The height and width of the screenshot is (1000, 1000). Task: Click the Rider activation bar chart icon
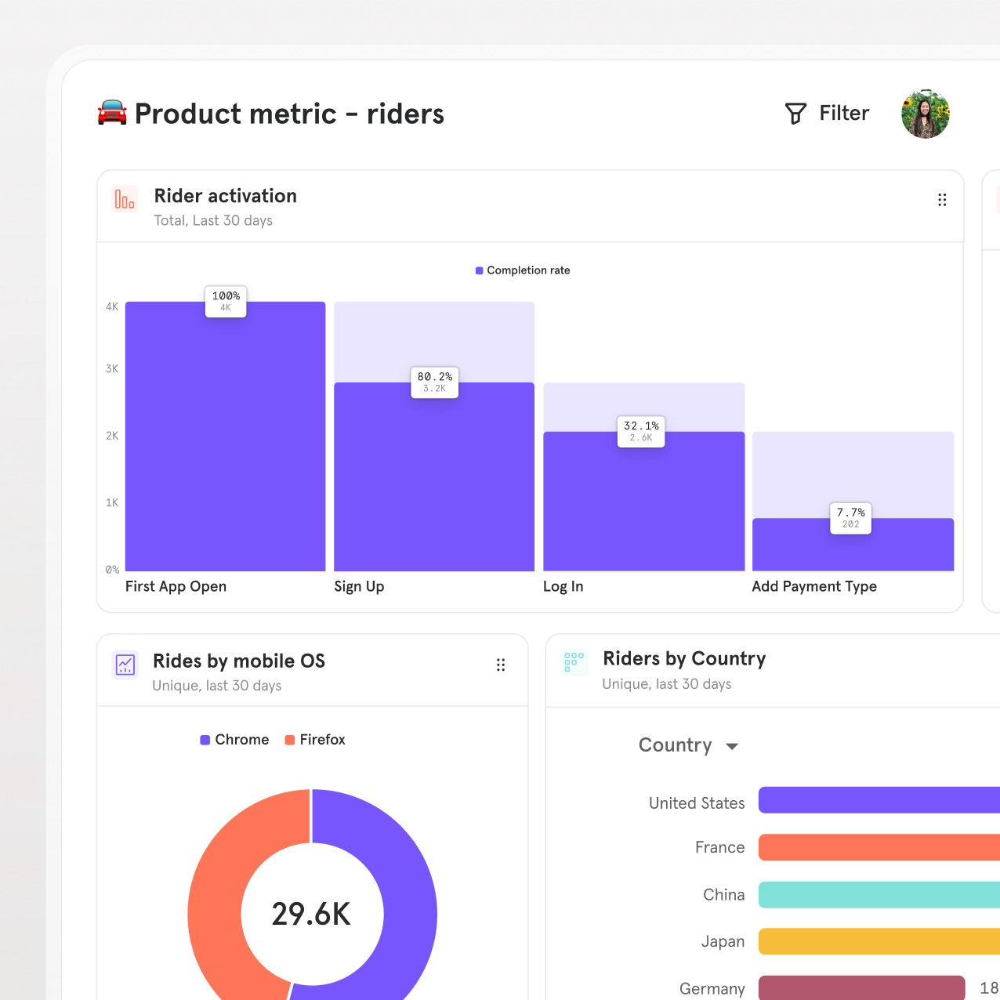pos(125,199)
